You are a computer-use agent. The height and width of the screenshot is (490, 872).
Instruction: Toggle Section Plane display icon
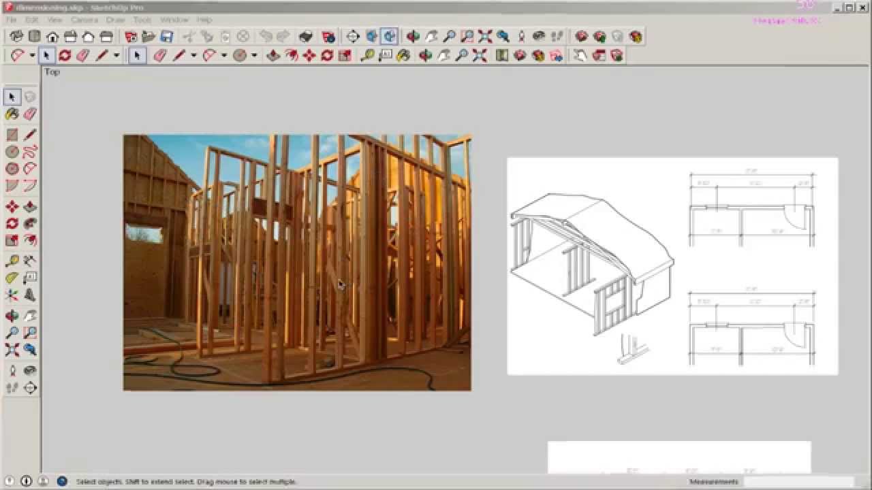pyautogui.click(x=371, y=36)
